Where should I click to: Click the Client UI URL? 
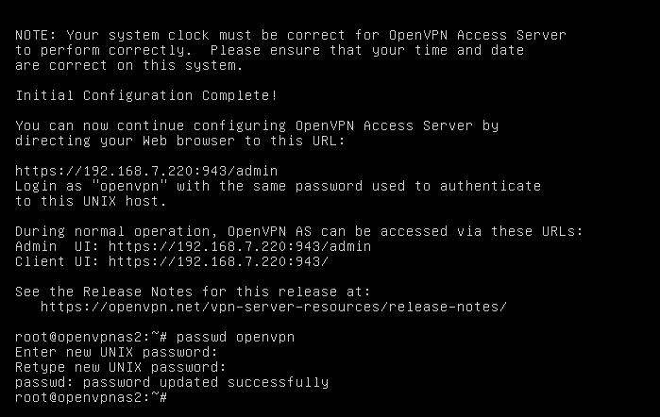218,261
